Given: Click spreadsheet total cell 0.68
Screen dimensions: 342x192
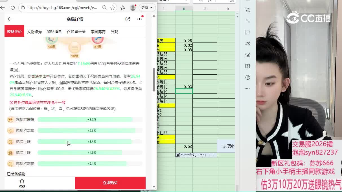Looking at the screenshot, I should point(184,146).
